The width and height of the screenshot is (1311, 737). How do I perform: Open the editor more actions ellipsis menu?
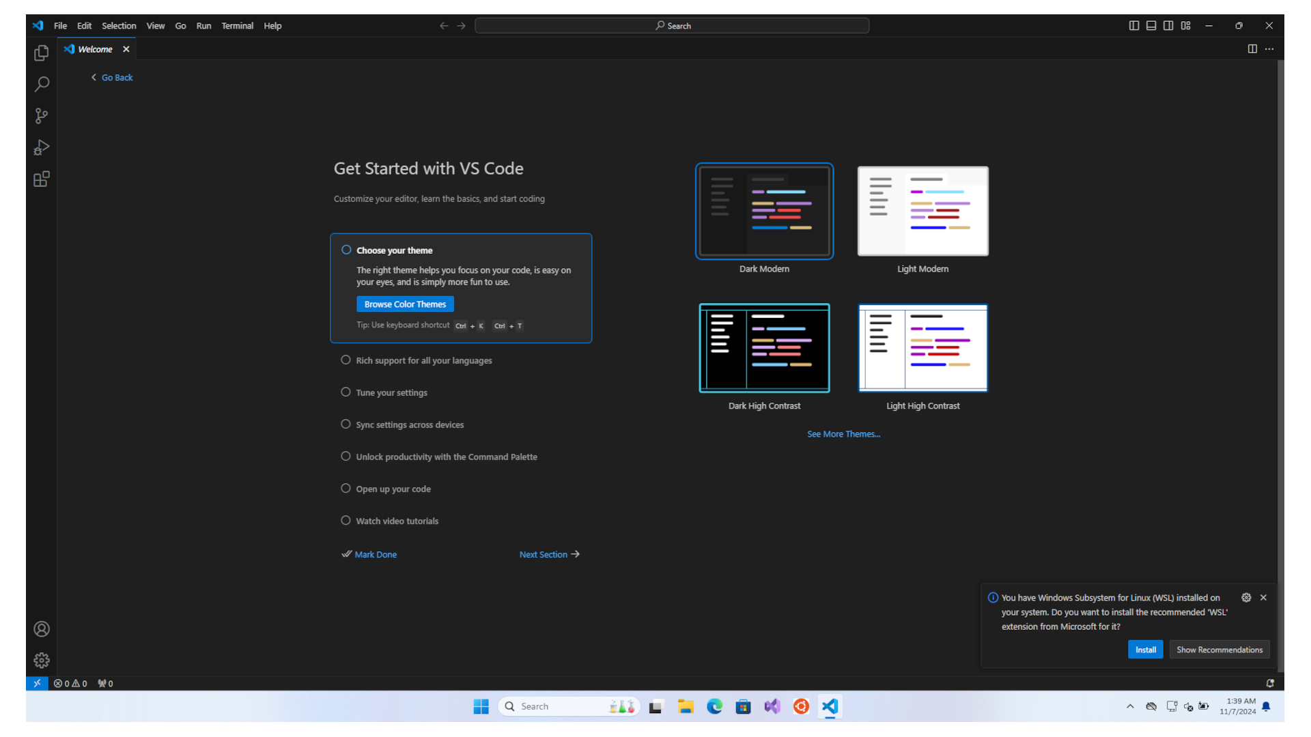pyautogui.click(x=1269, y=48)
